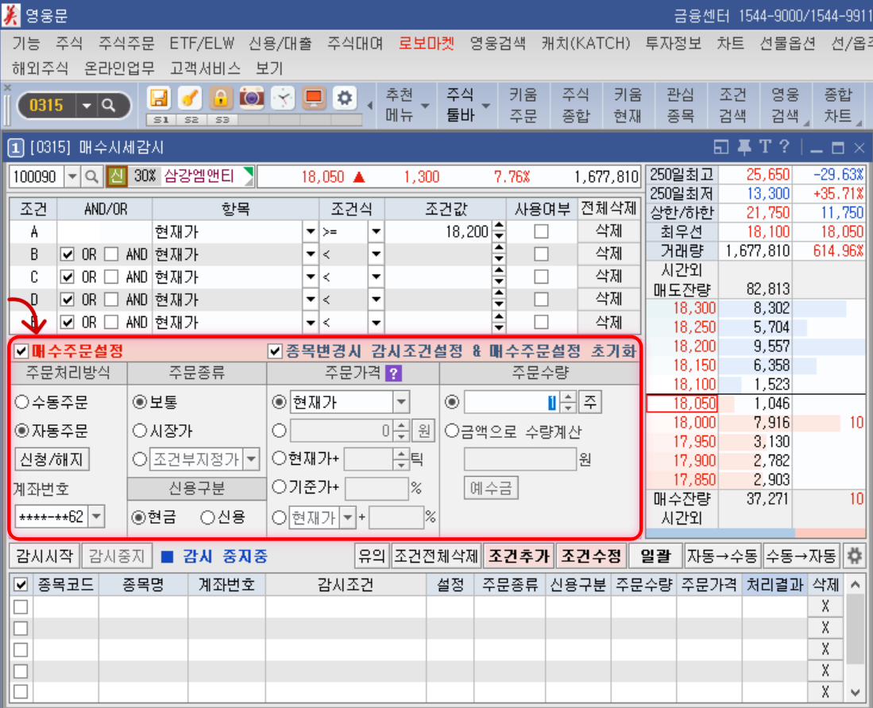The width and height of the screenshot is (873, 708).
Task: Click the monitor screen icon
Action: (314, 98)
